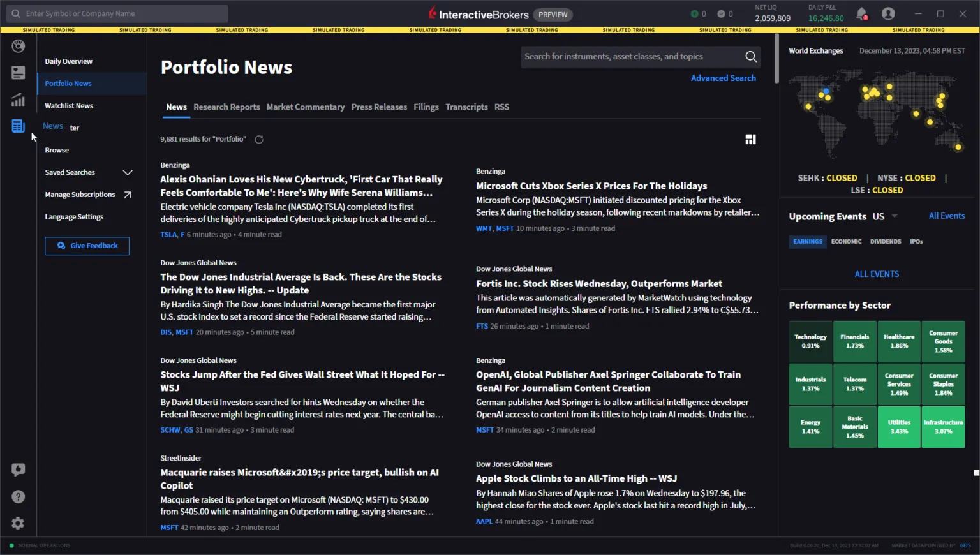Click the symbol or company name search field
Screen dimensions: 980x555
pos(117,13)
